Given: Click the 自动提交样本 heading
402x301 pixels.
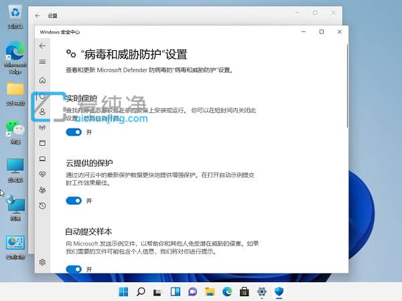Looking at the screenshot, I should [88, 231].
